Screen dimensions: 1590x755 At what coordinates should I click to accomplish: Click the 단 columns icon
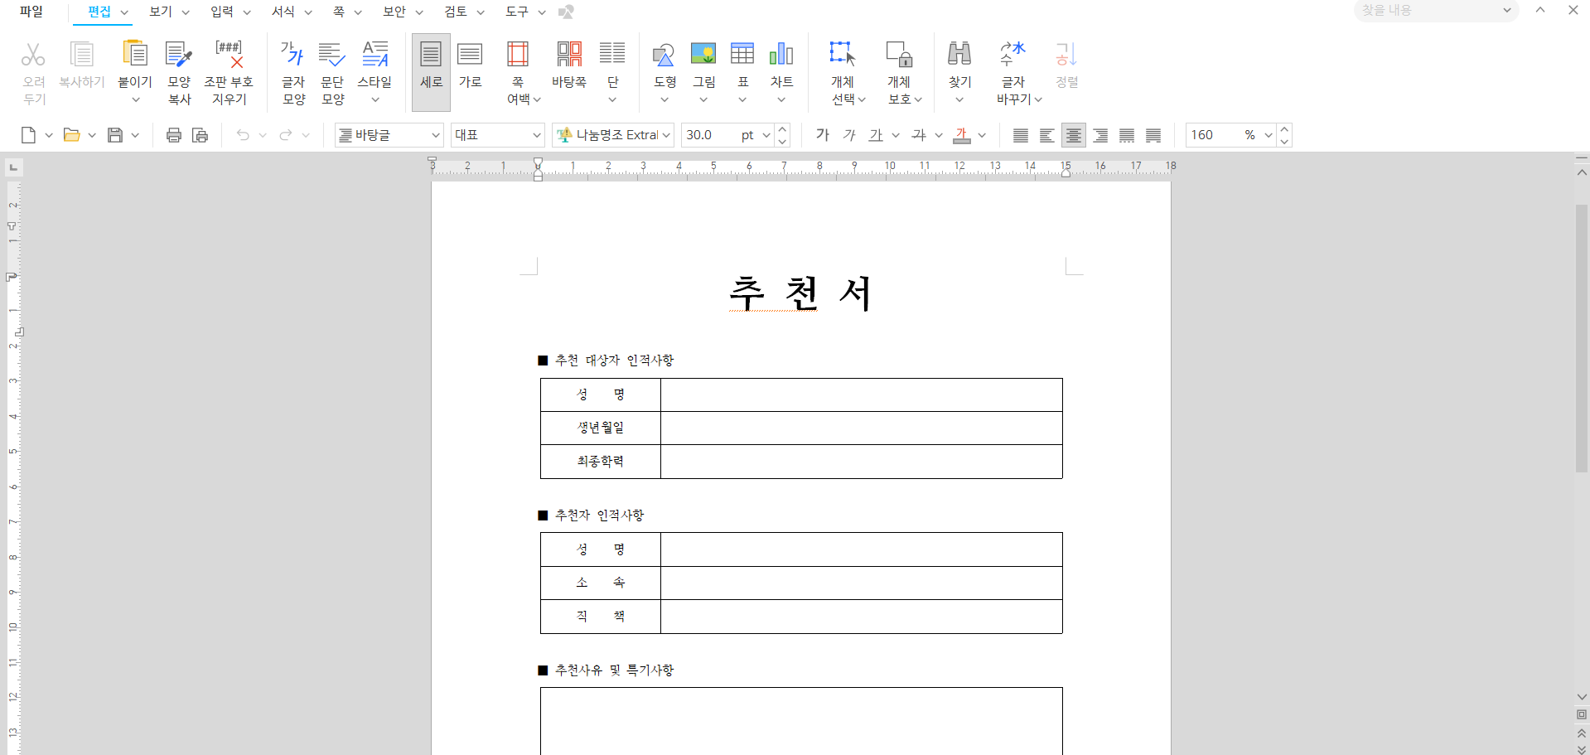[612, 55]
